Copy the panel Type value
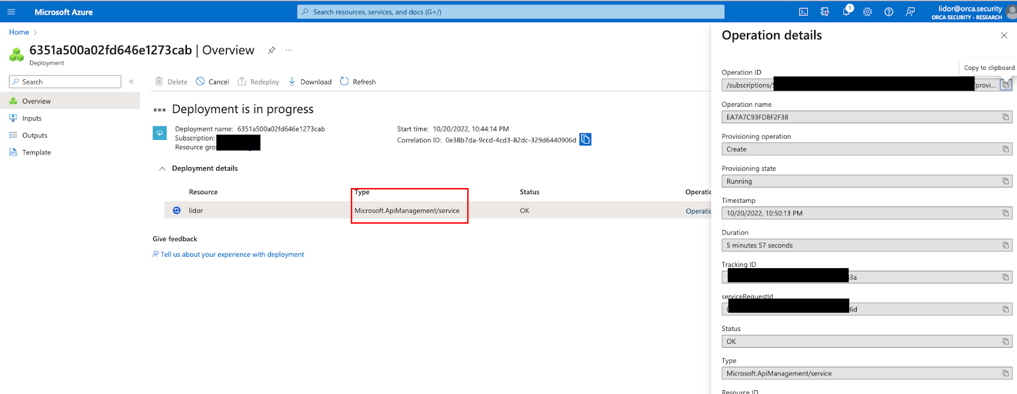 pos(1006,374)
